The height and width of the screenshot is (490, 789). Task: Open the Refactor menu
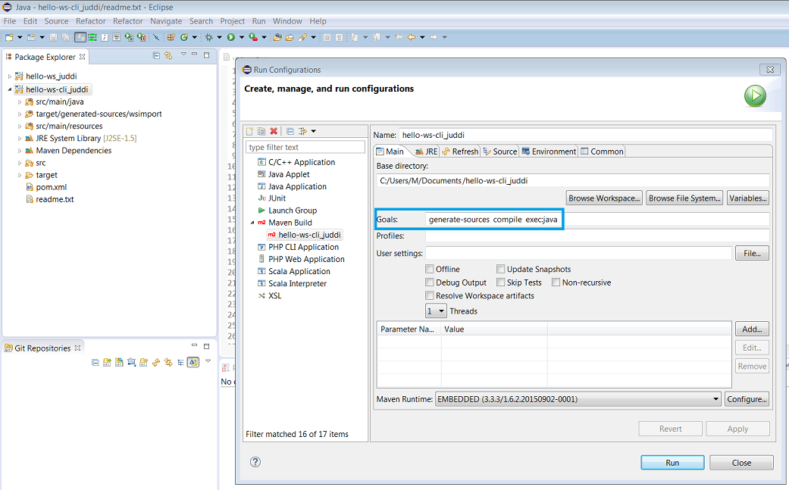pos(91,21)
